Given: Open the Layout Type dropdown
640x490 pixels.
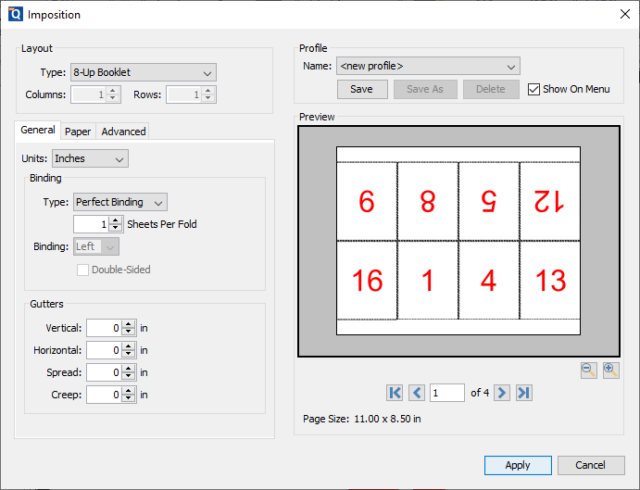Looking at the screenshot, I should (144, 72).
